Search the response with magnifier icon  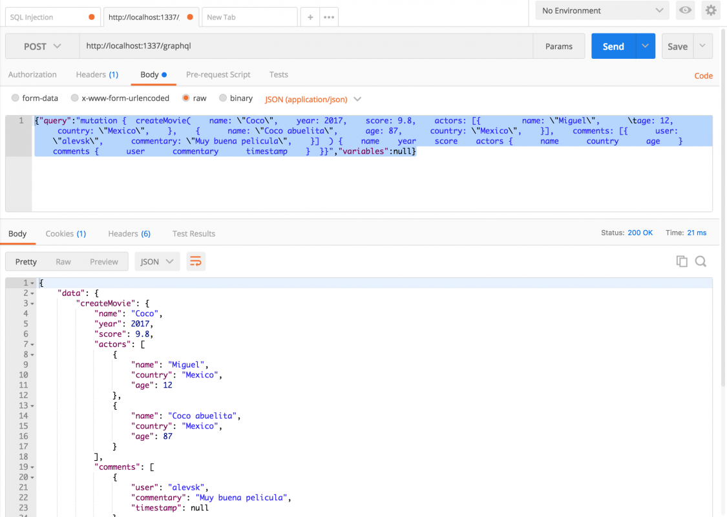click(x=701, y=261)
